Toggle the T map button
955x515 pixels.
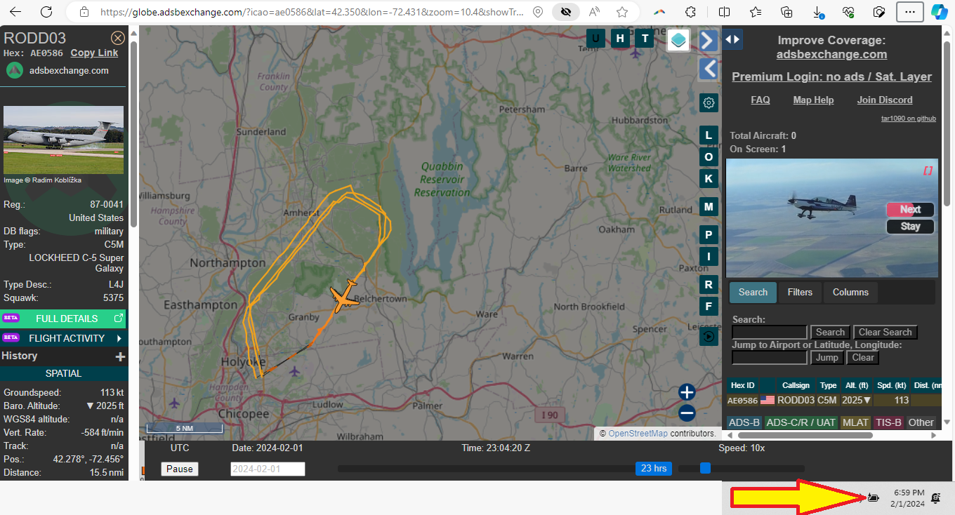[x=645, y=38]
